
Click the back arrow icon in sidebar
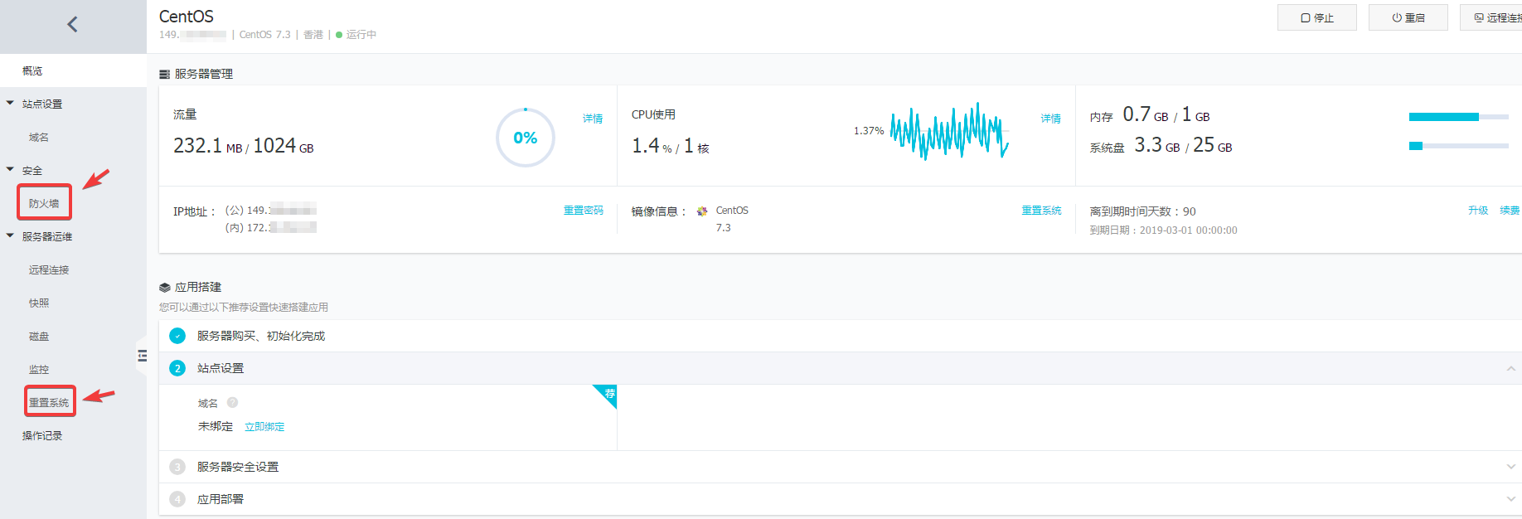coord(72,25)
